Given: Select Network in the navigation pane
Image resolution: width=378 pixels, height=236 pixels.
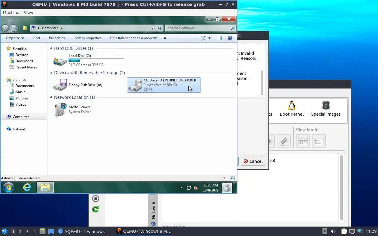Looking at the screenshot, I should click(x=19, y=129).
